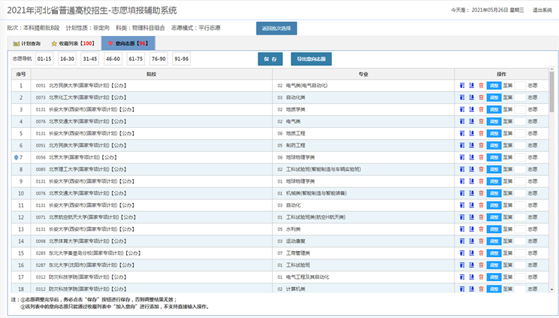
Task: Move row 1 to top icon
Action: point(462,86)
